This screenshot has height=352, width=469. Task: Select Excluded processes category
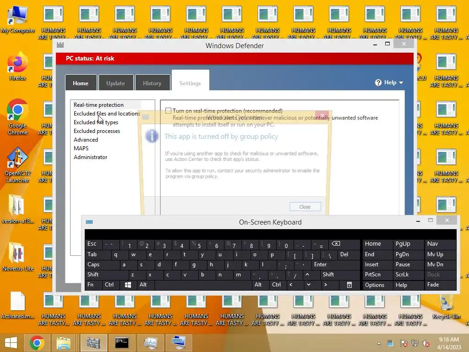[97, 131]
